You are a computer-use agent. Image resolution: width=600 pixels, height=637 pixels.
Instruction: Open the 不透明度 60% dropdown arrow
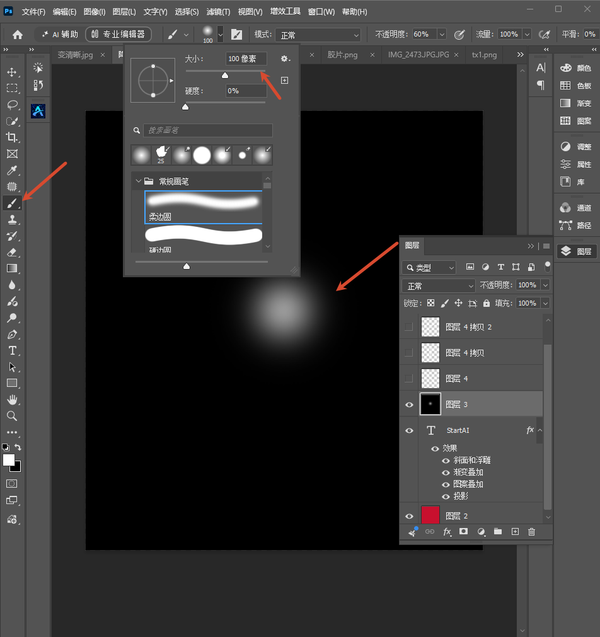[x=442, y=35]
